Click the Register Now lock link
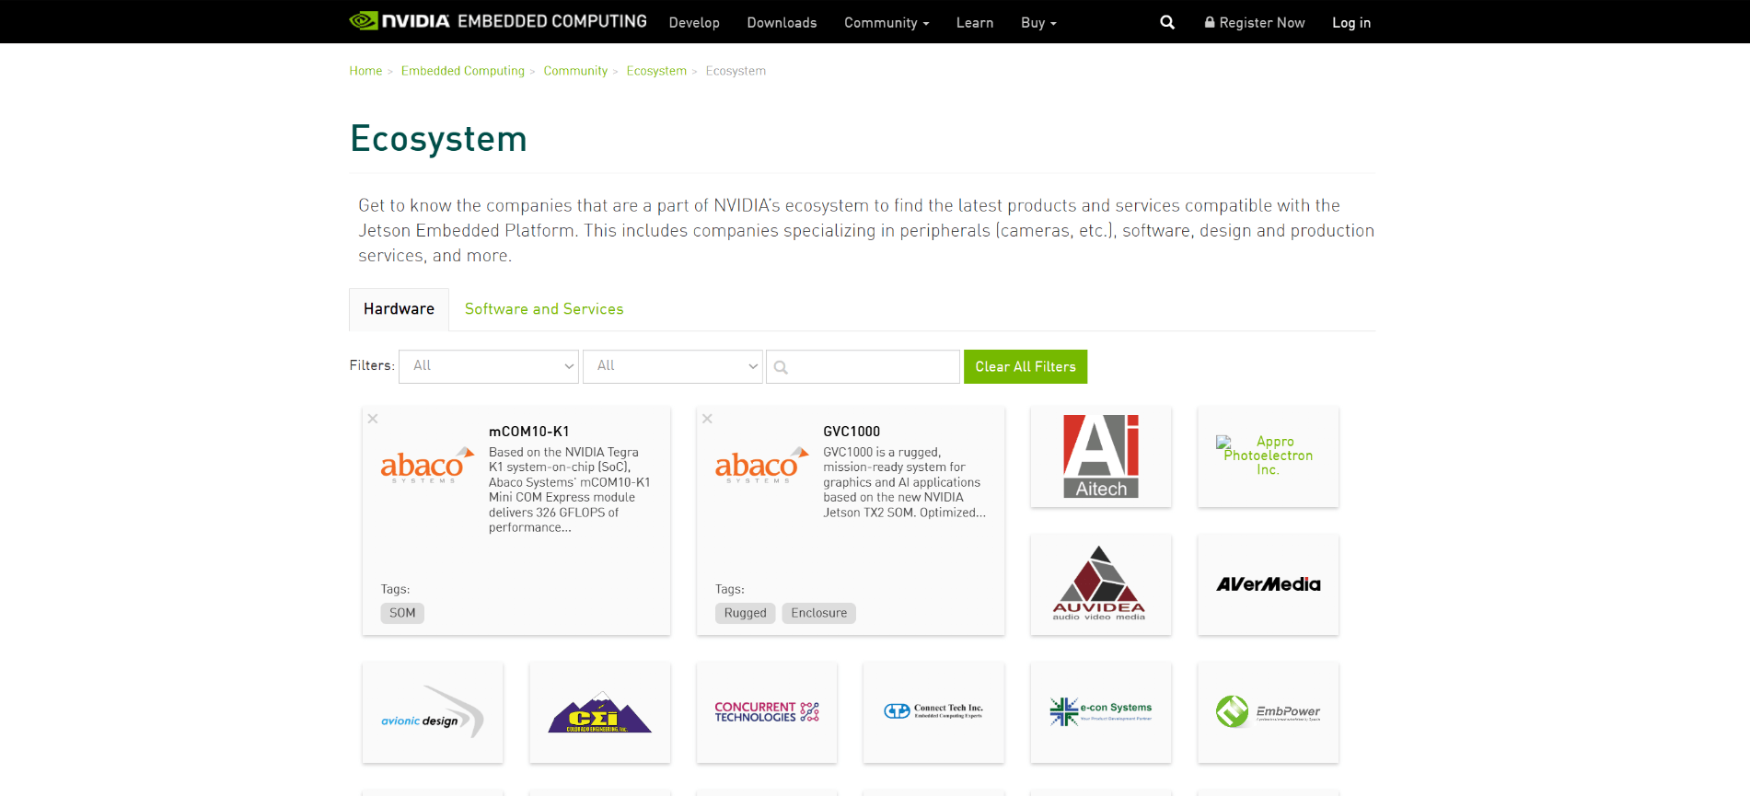 point(1254,22)
